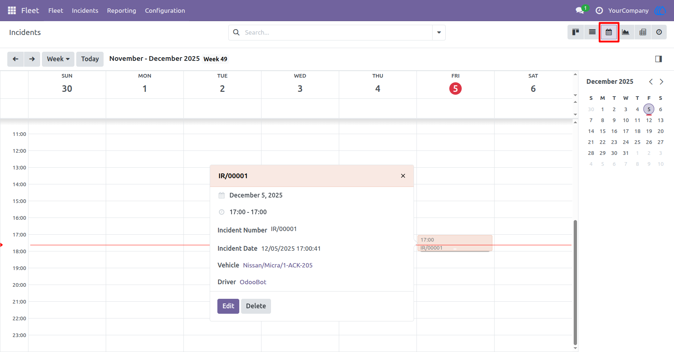674x352 pixels.
Task: Open vehicle link Nissan/Micra/1-ACK-205
Action: (278, 265)
